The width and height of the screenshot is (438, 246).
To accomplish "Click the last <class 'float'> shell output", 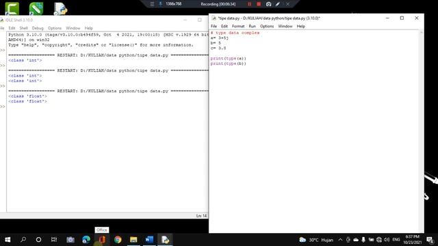I will (27, 101).
